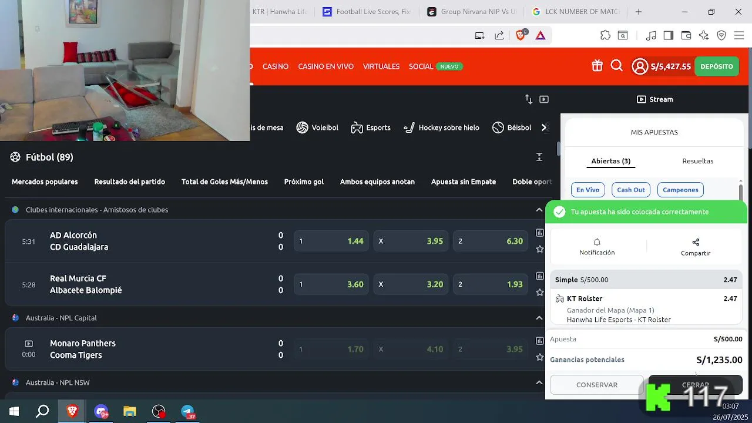Open the user account profile icon
The width and height of the screenshot is (752, 423).
point(640,66)
